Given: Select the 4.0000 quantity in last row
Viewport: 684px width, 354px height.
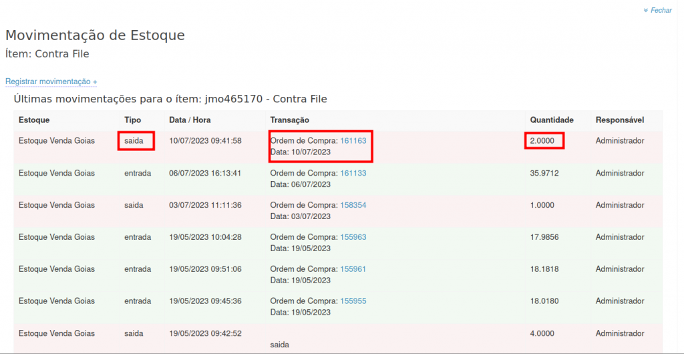Looking at the screenshot, I should [x=542, y=333].
